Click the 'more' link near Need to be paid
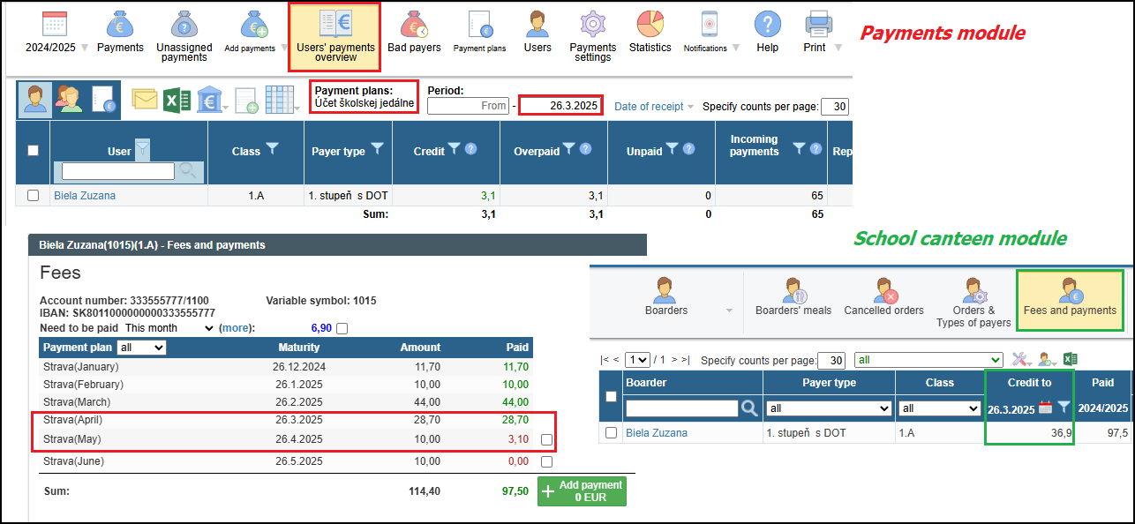The image size is (1135, 524). point(235,328)
